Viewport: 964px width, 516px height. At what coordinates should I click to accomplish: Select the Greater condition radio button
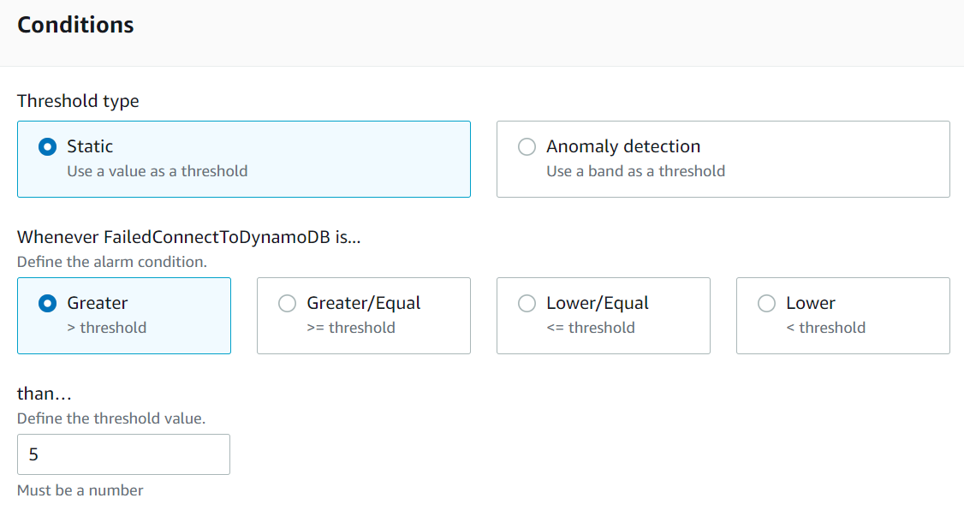click(x=48, y=303)
